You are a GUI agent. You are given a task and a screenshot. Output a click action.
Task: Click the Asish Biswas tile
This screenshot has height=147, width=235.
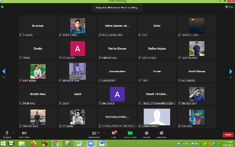(197, 71)
